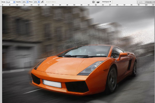
Task: Click the car's front headlight on canvas
Action: pyautogui.click(x=91, y=68)
